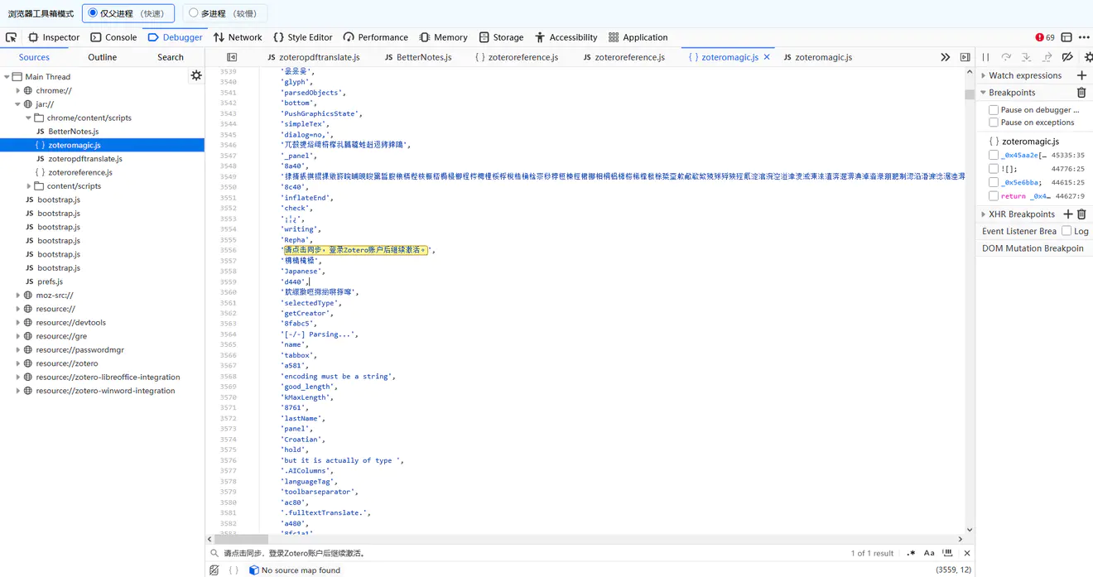
Task: Click the Deactivate breakpoints icon
Action: 1067,56
